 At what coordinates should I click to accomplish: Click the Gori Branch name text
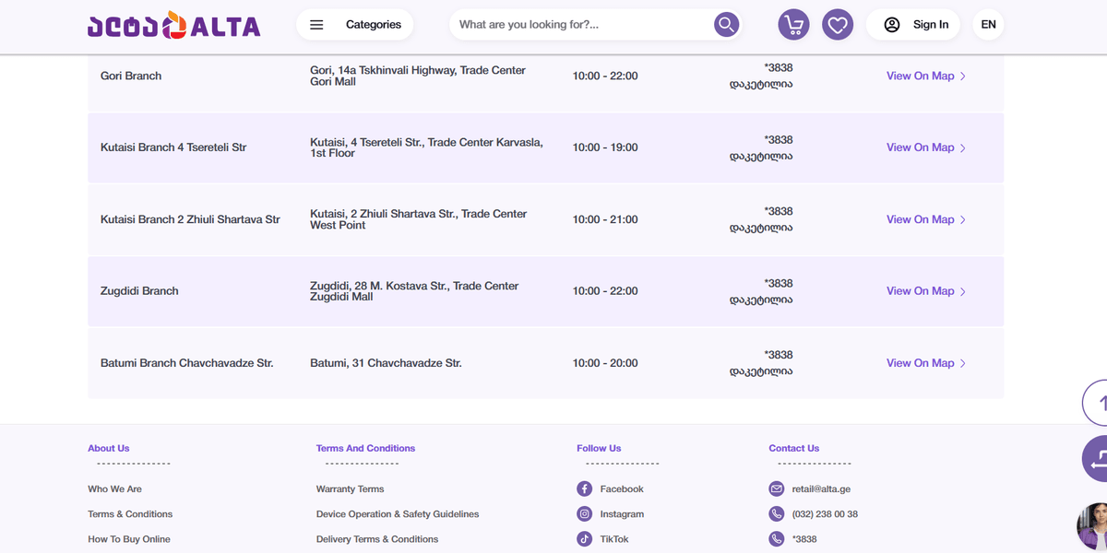pos(131,76)
